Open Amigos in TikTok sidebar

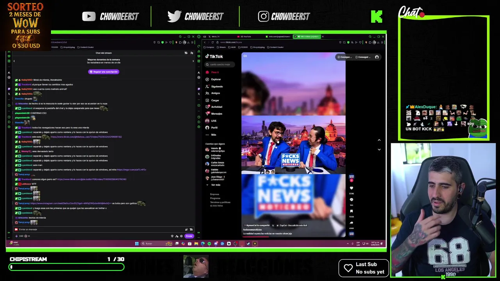[213, 93]
